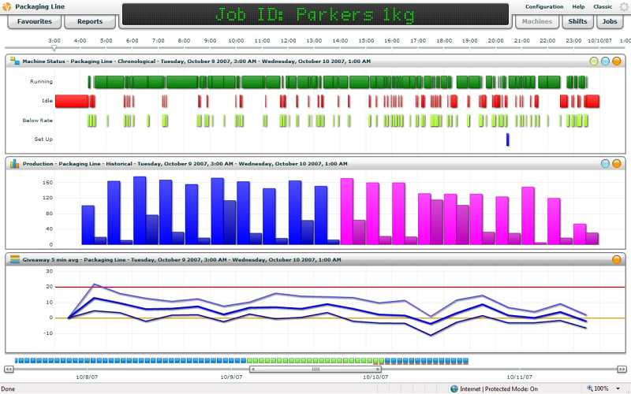Screen dimensions: 631x394
Task: Open the Reports section
Action: coord(90,22)
